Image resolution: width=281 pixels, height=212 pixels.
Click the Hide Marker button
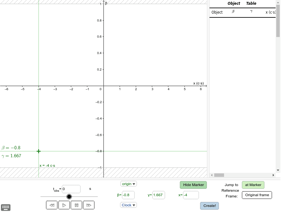pyautogui.click(x=193, y=185)
